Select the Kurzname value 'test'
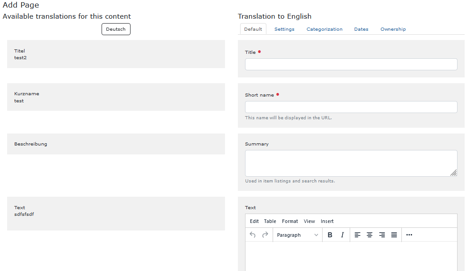 [x=19, y=101]
